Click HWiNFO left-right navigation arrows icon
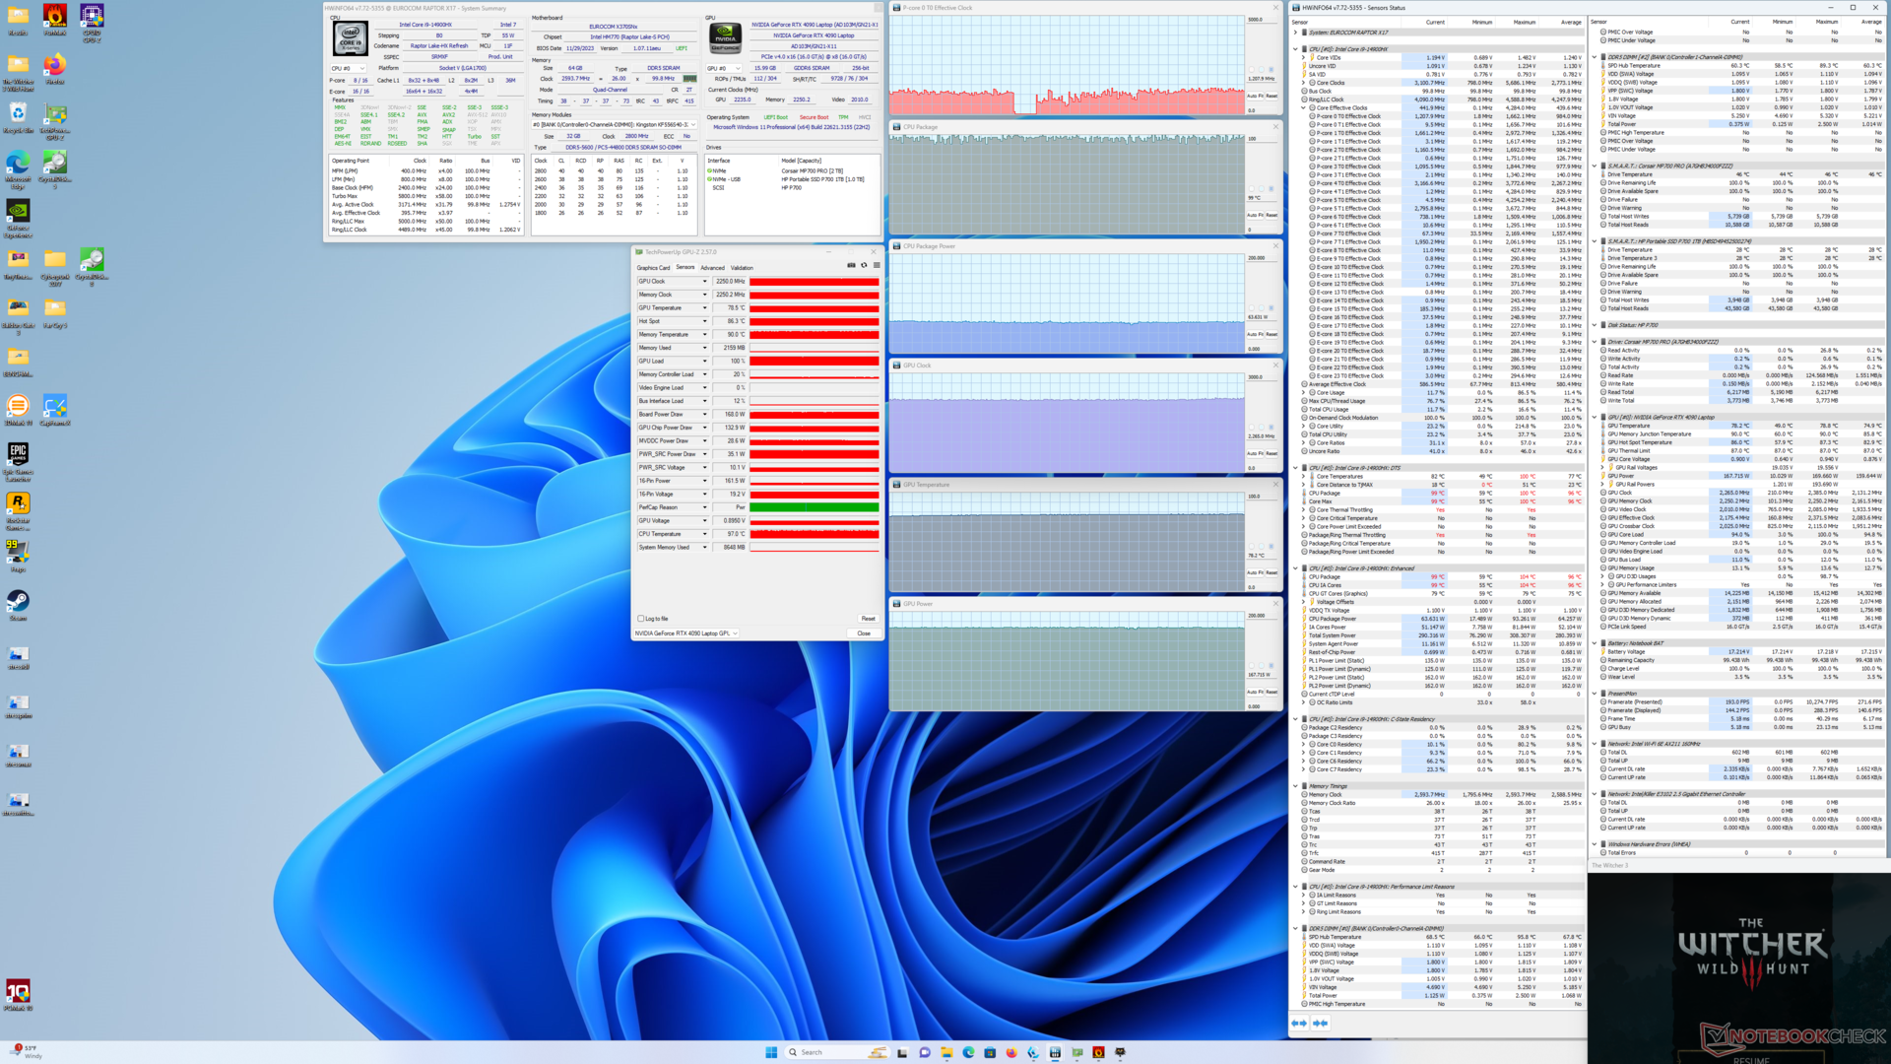This screenshot has width=1891, height=1064. pos(1299,1024)
